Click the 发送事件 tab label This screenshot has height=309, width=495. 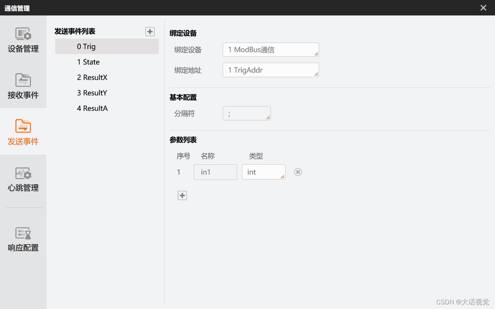coord(23,141)
